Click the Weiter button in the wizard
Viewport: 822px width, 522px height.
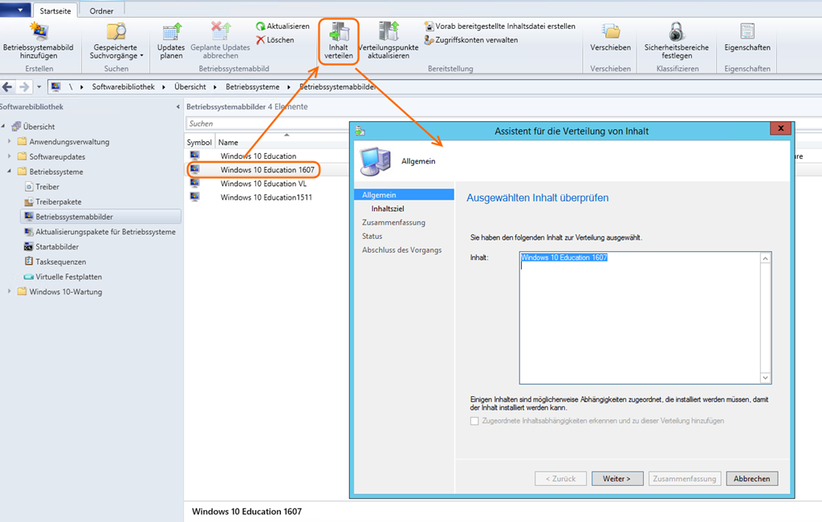(x=616, y=479)
